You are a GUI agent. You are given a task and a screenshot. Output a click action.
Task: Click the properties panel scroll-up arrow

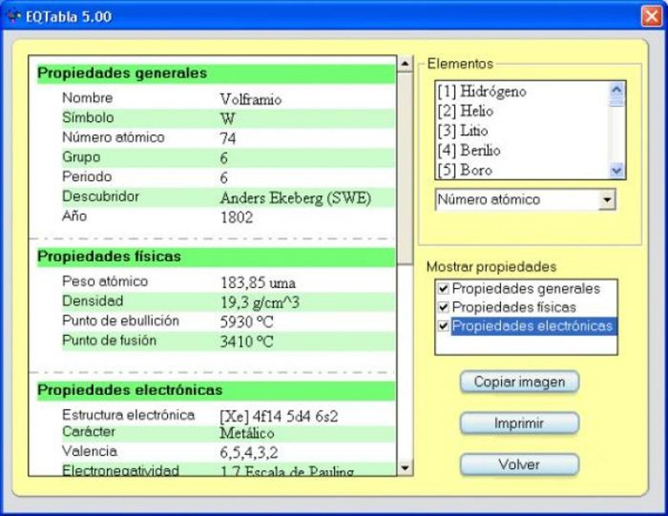pos(405,64)
